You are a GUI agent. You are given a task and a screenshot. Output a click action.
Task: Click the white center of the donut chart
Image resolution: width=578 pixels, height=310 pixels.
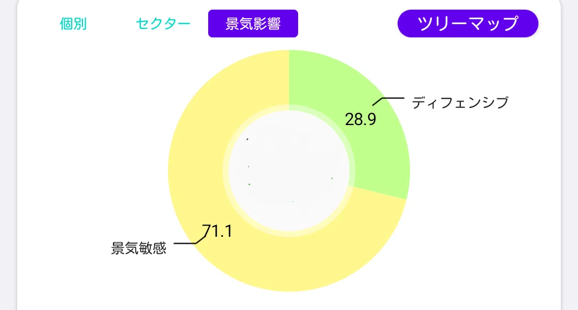(289, 171)
